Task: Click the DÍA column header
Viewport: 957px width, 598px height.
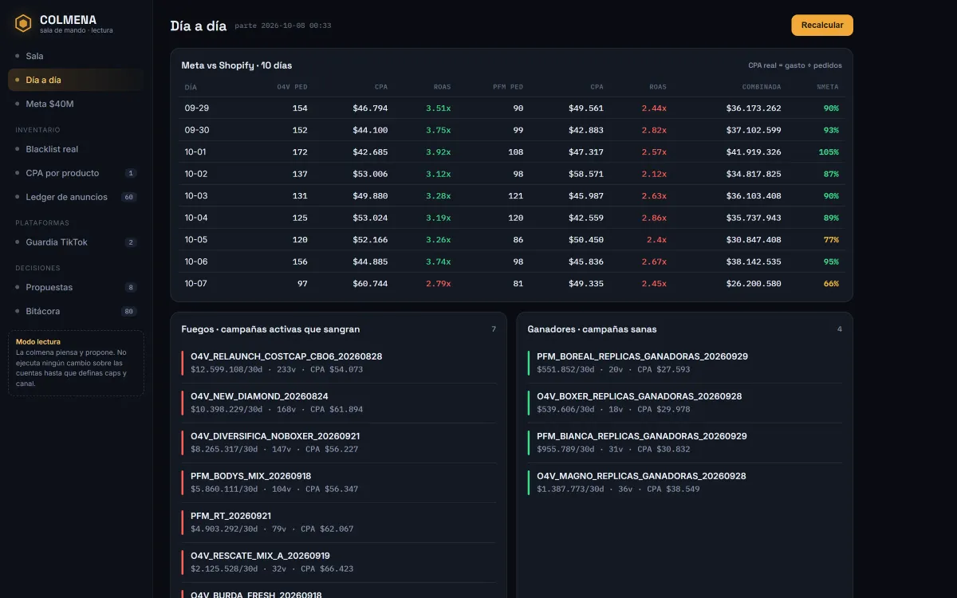Action: point(191,87)
